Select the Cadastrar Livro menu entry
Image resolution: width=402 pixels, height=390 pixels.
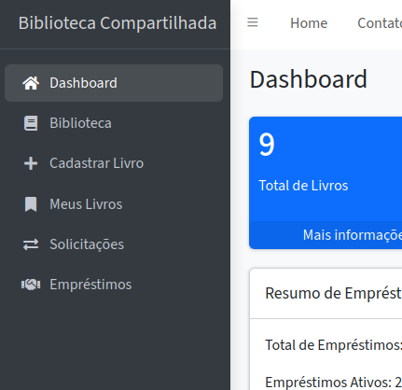tap(114, 163)
